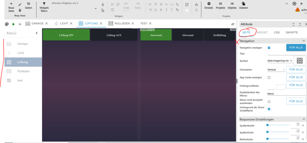
Task: Click the Kopfzeilentext field containing Menü
Action: [x=287, y=93]
